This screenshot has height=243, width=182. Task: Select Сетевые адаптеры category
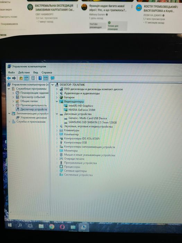(x=75, y=171)
